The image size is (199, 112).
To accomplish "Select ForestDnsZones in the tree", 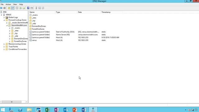I will coord(20,41).
